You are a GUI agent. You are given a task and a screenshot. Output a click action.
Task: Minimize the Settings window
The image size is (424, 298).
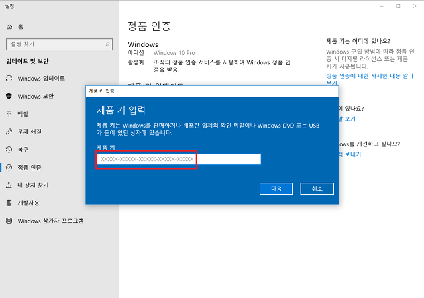click(382, 6)
